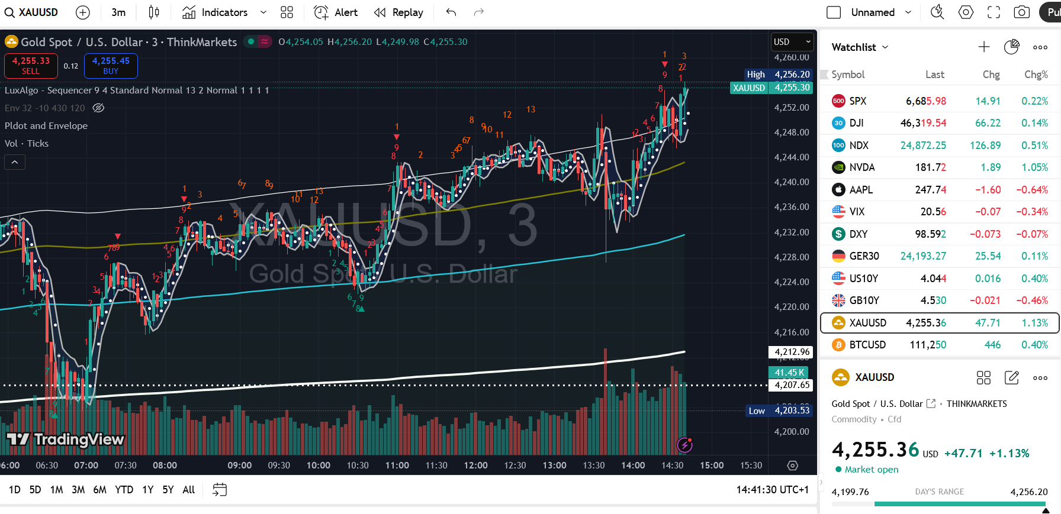Screen dimensions: 1061x514
Task: Undo the last chart action
Action: [451, 12]
